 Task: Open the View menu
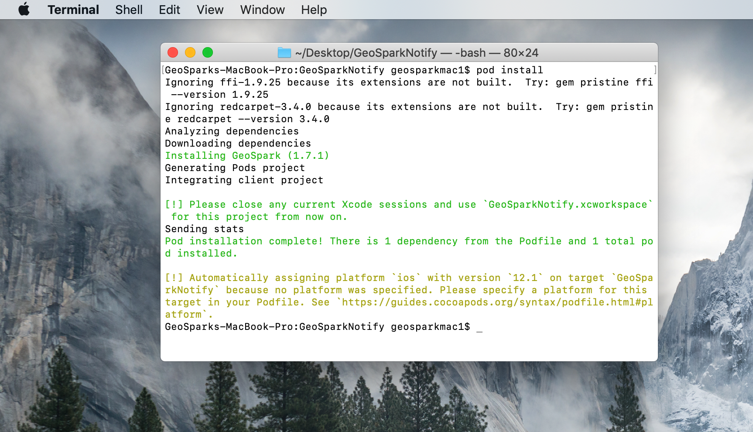210,10
